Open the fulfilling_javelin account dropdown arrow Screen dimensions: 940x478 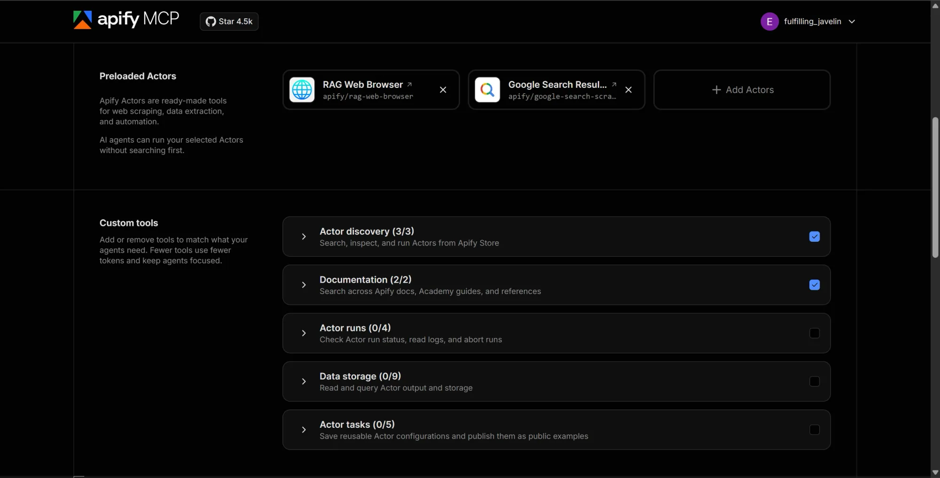852,22
